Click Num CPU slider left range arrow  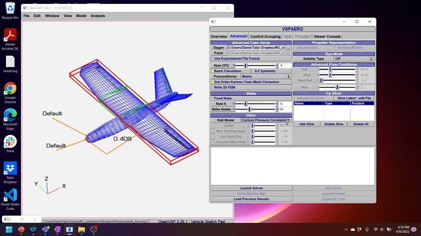(x=234, y=66)
